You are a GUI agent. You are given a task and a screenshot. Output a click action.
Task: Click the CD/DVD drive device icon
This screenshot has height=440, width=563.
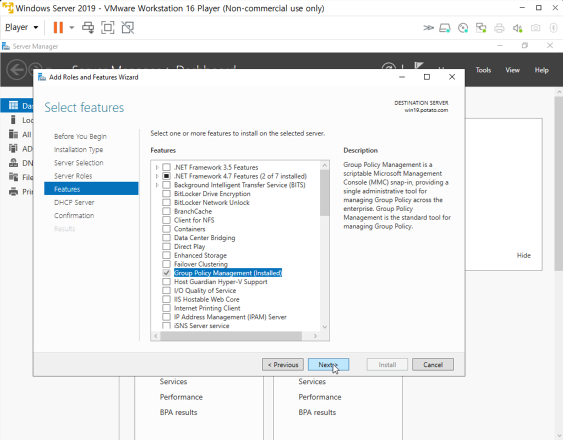click(463, 28)
